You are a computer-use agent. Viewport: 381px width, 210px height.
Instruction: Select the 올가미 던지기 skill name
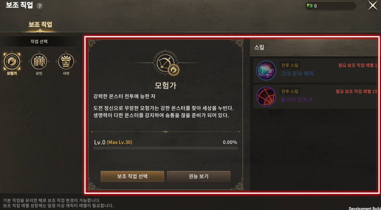coord(297,100)
